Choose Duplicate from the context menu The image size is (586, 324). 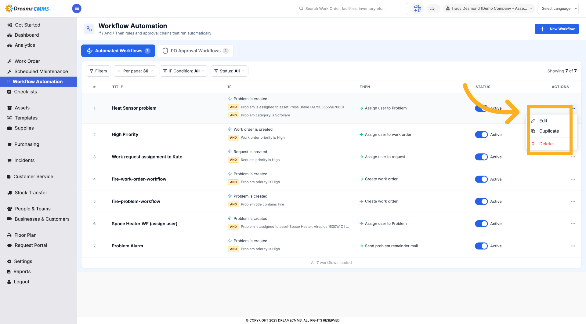pos(549,131)
